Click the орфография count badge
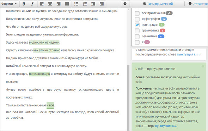The width and height of the screenshot is (208, 131). pyautogui.click(x=164, y=19)
